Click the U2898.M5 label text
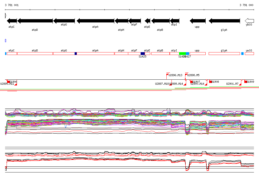Screen dimensions: 259x180 (x=193, y=75)
